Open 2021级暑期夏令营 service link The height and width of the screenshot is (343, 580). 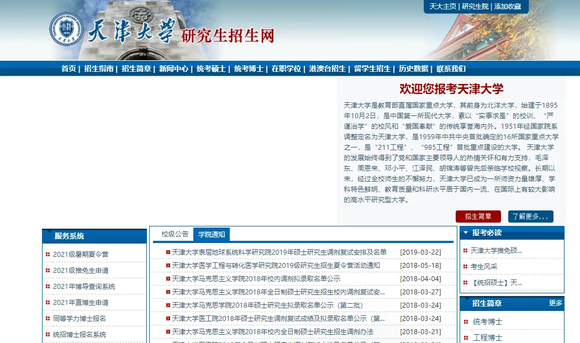coord(81,255)
